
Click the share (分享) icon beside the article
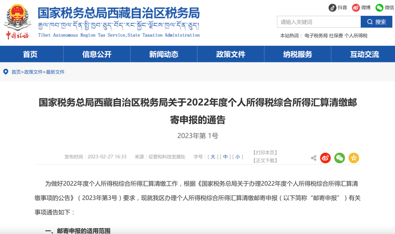[313, 158]
